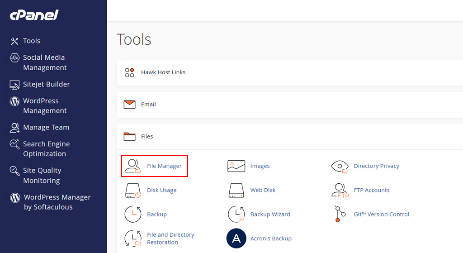Image resolution: width=463 pixels, height=253 pixels.
Task: Open the Images link
Action: click(x=260, y=166)
